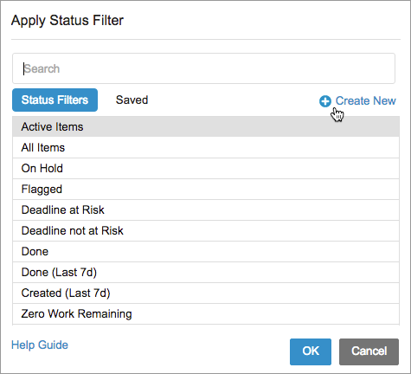Image resolution: width=411 pixels, height=374 pixels.
Task: Select the Deadline at Risk filter
Action: point(206,210)
